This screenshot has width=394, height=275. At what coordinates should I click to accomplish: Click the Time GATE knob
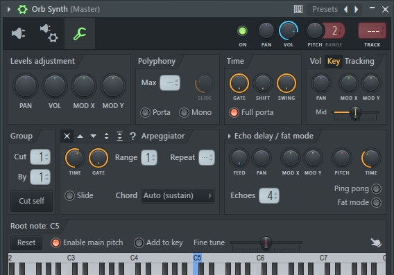coord(239,83)
